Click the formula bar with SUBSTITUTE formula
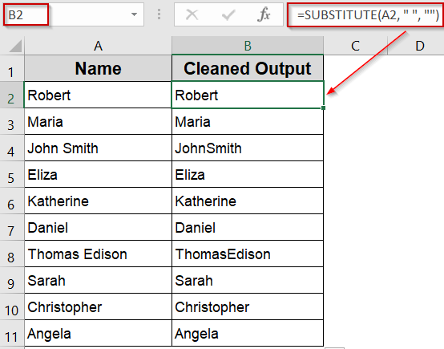 (365, 14)
